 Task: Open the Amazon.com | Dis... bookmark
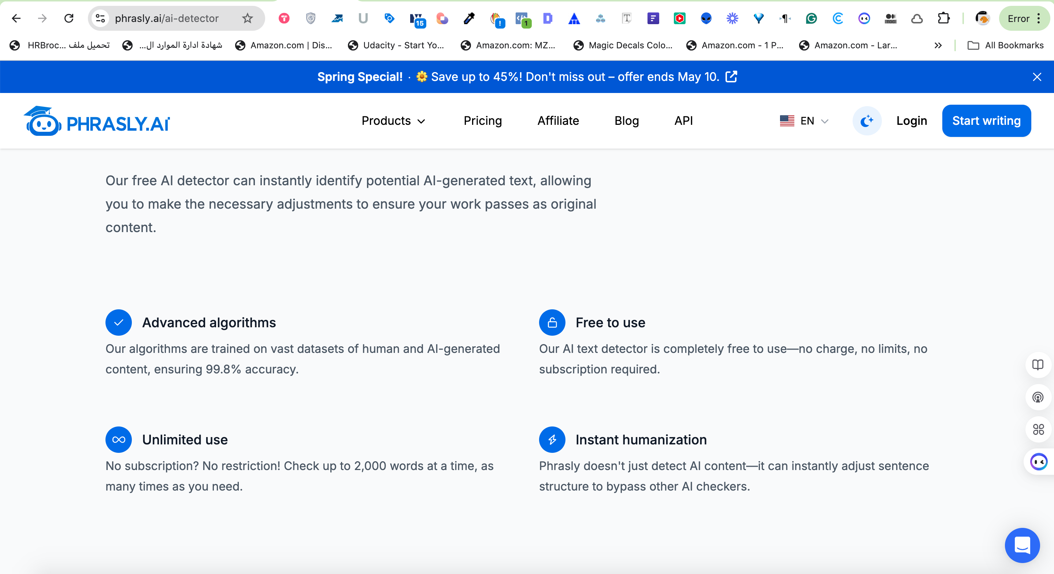(x=283, y=45)
